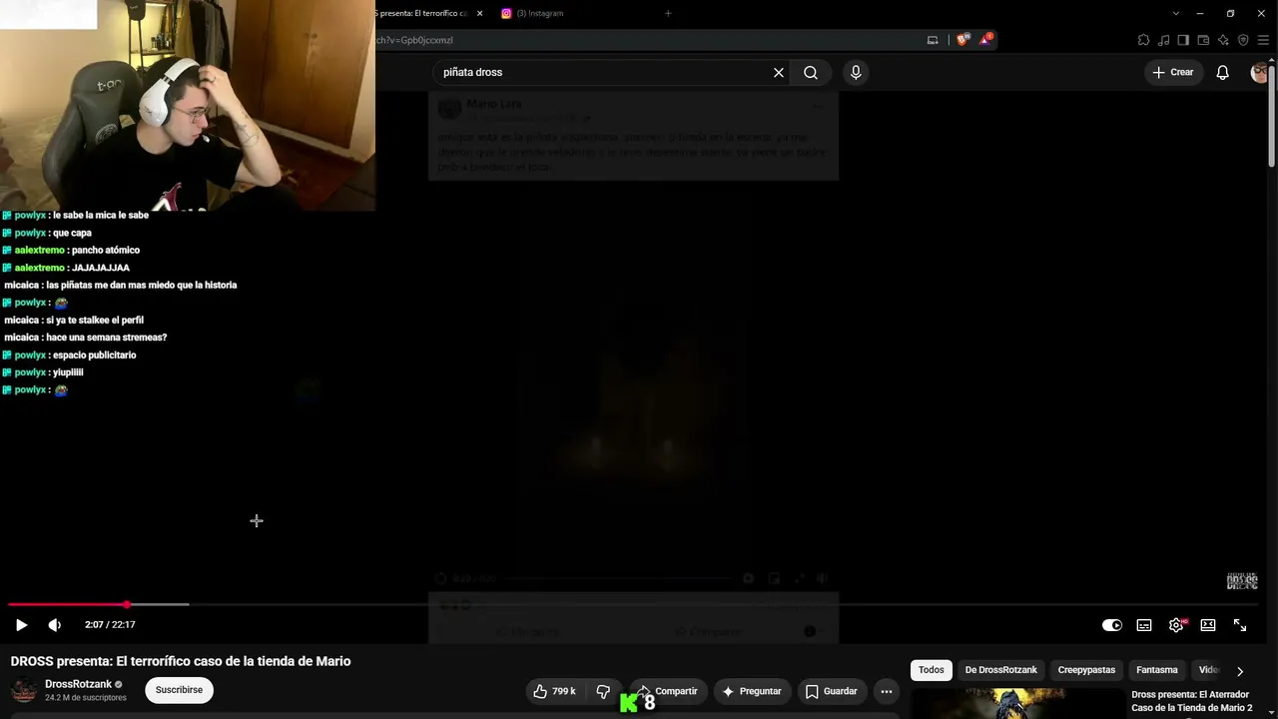The height and width of the screenshot is (719, 1278).
Task: Click the '2:07 / 22:17' time display
Action: pos(110,625)
